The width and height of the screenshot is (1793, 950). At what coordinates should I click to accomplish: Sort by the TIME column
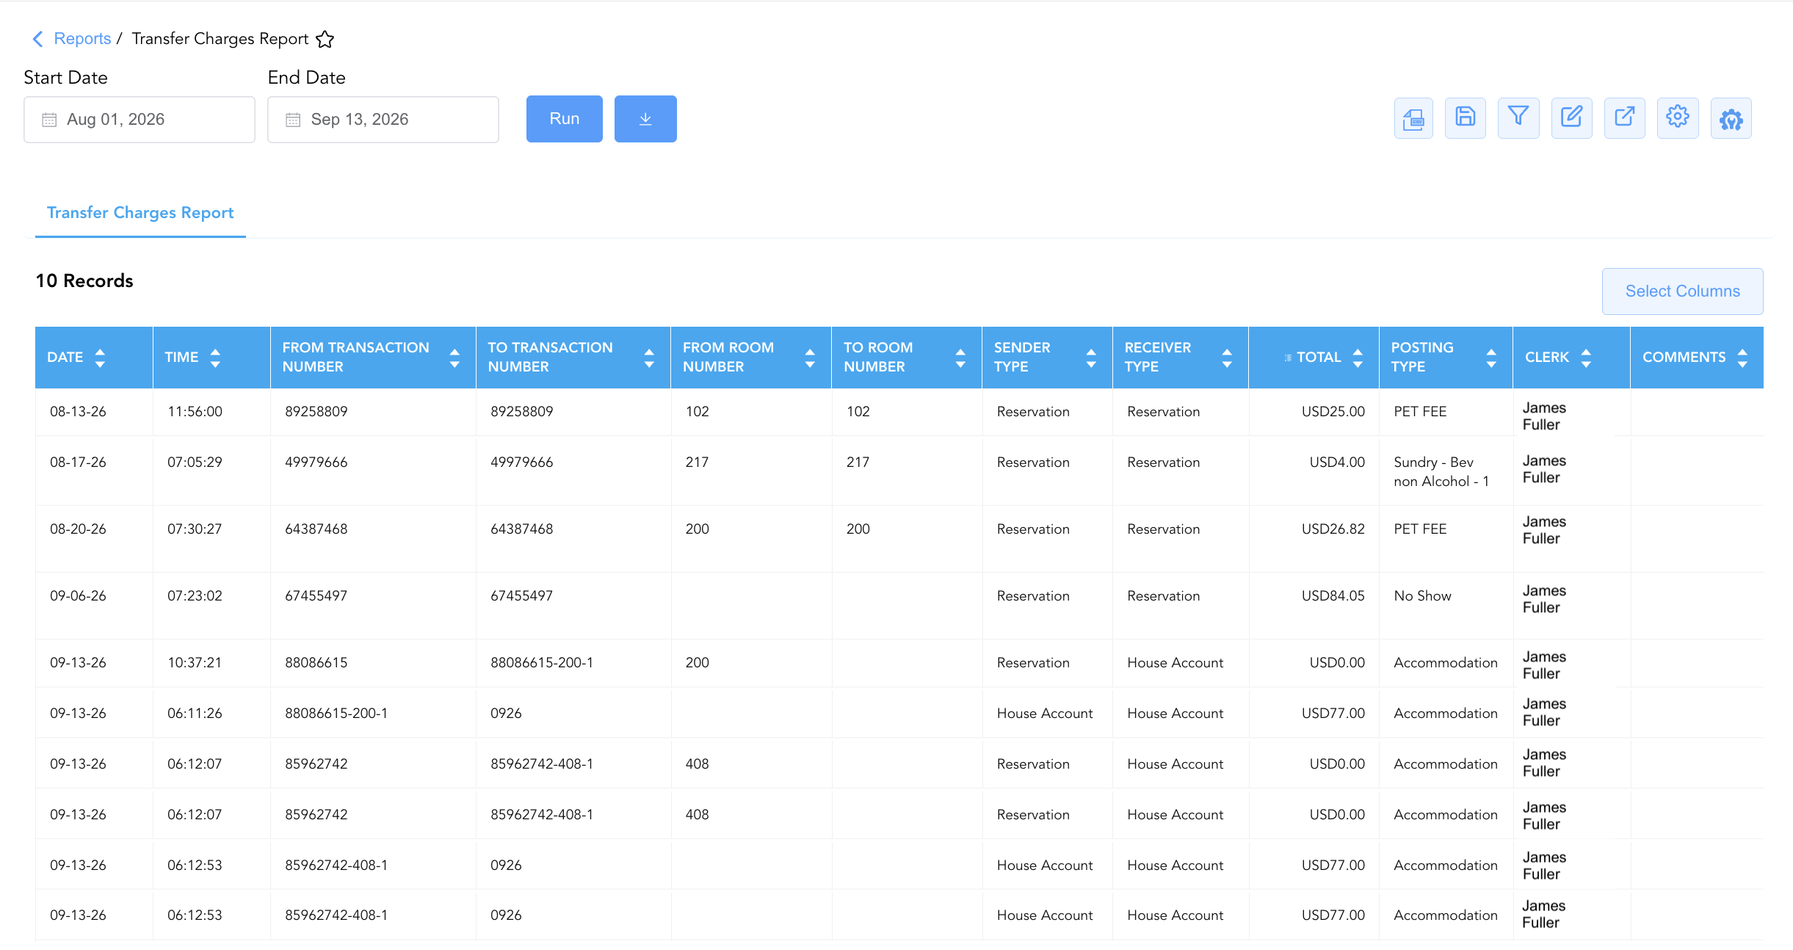pyautogui.click(x=215, y=358)
